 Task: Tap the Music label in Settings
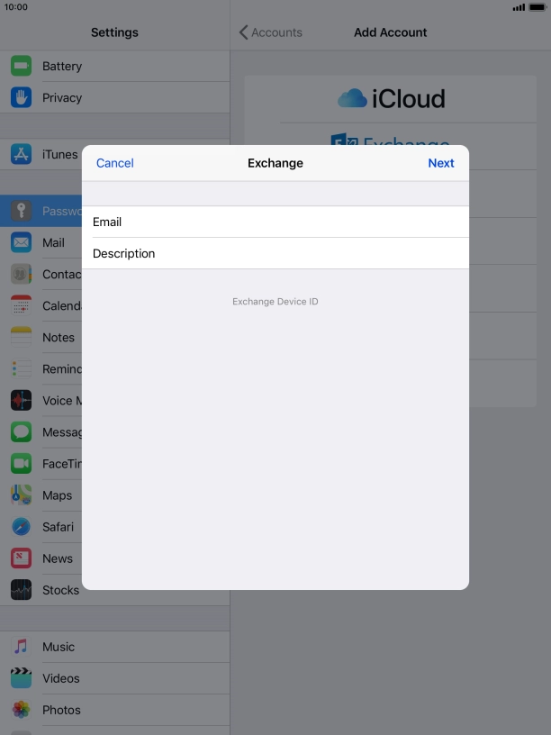[x=59, y=647]
